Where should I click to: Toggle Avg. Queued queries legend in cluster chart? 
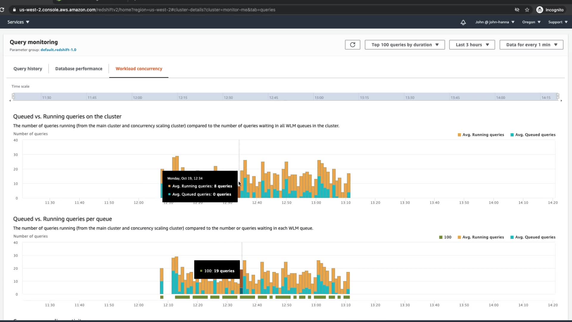click(x=533, y=135)
